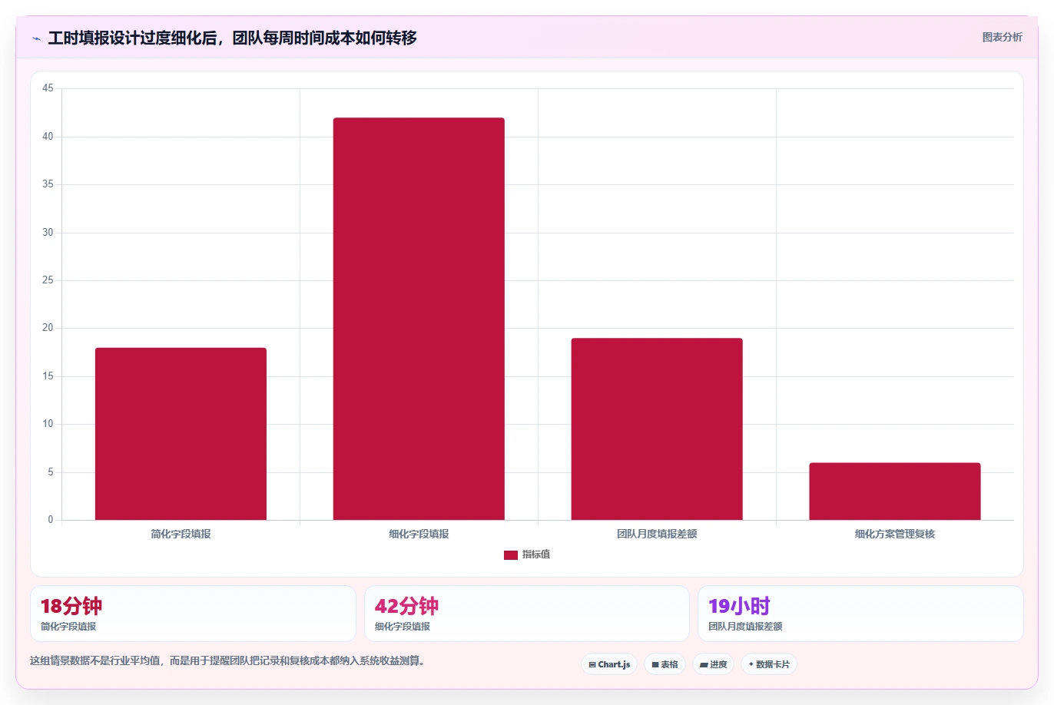1054x705 pixels.
Task: Open the 18分钟 stat card
Action: [x=193, y=614]
